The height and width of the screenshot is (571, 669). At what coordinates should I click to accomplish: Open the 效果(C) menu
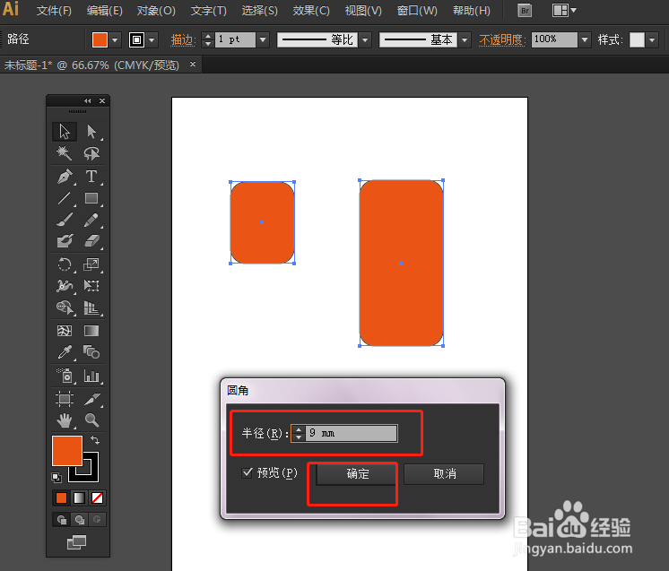[311, 11]
